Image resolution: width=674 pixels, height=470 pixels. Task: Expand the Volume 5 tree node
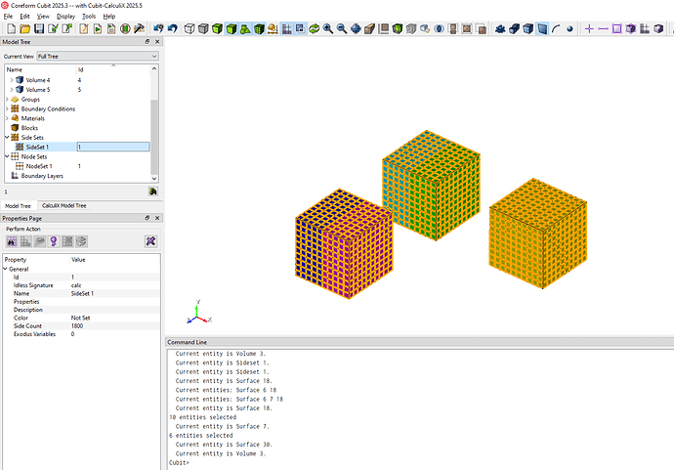(x=12, y=90)
